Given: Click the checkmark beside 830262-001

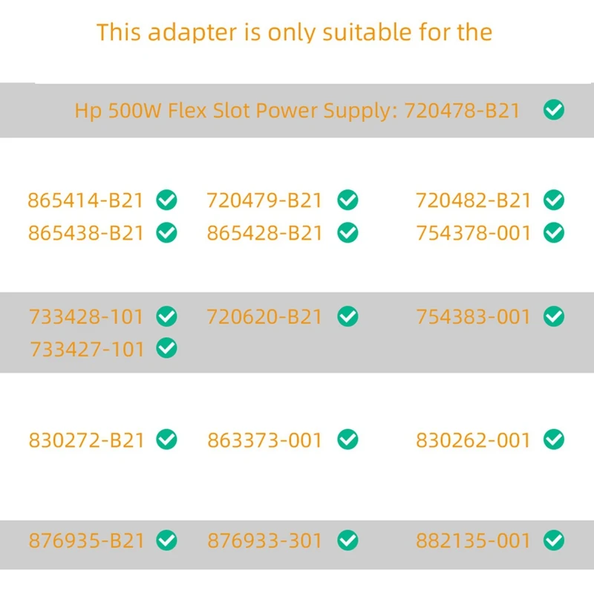Looking at the screenshot, I should [x=554, y=440].
